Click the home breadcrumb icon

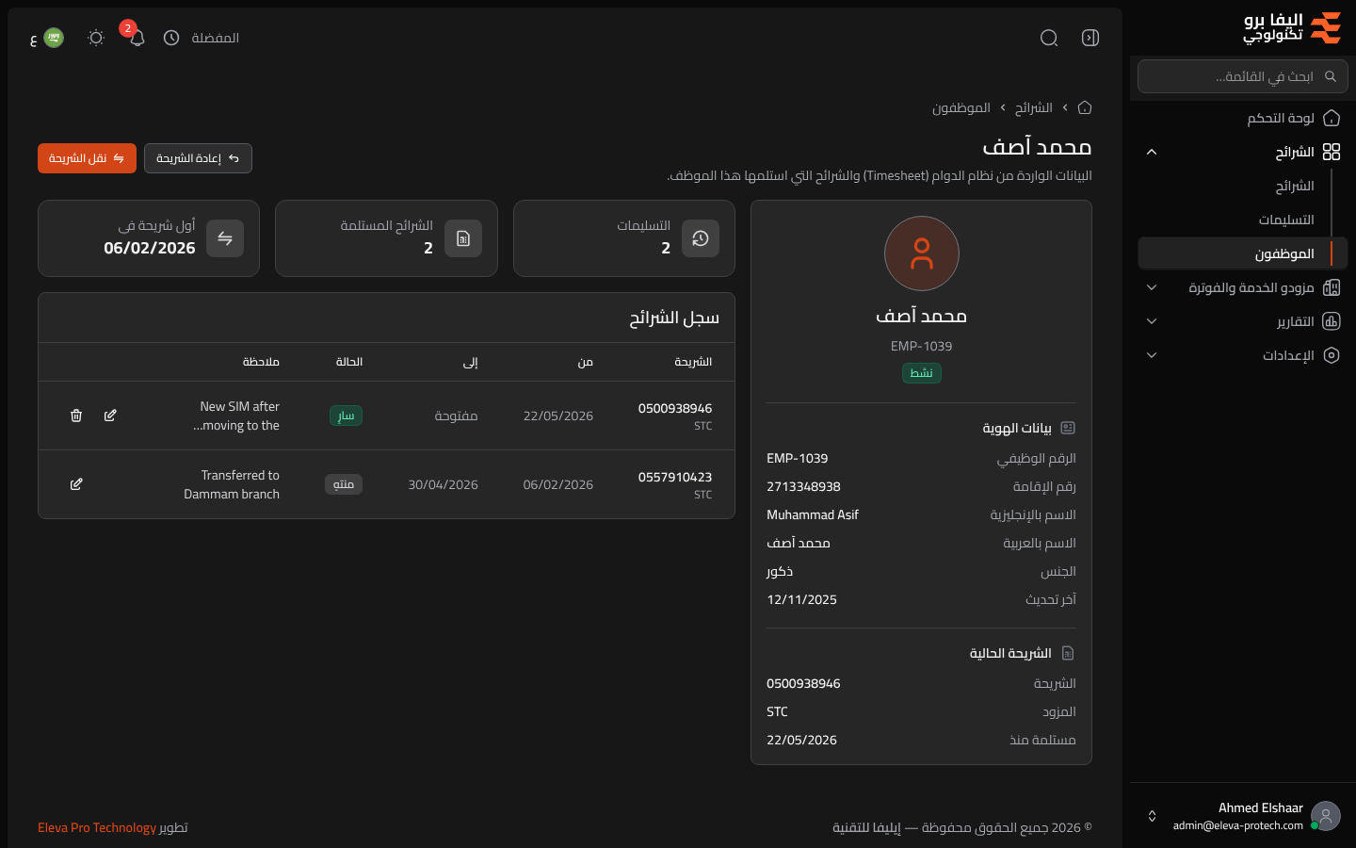pyautogui.click(x=1085, y=107)
